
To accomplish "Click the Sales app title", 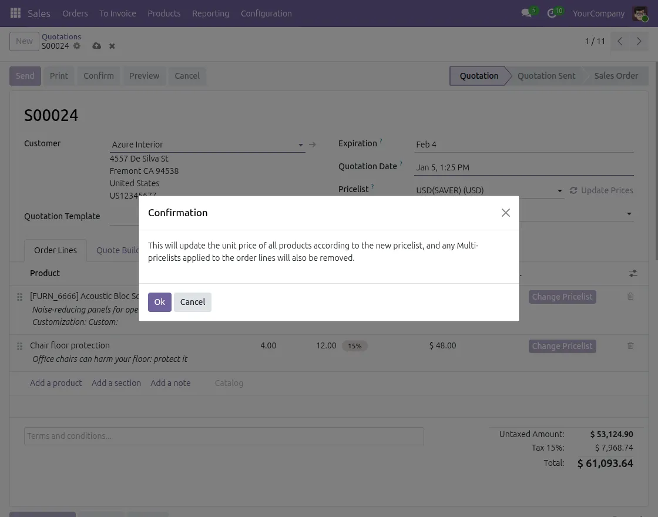I will [x=39, y=14].
